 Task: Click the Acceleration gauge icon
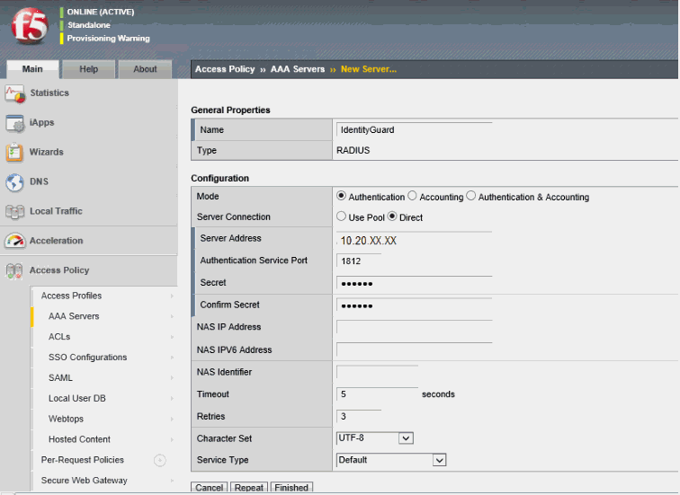(14, 242)
